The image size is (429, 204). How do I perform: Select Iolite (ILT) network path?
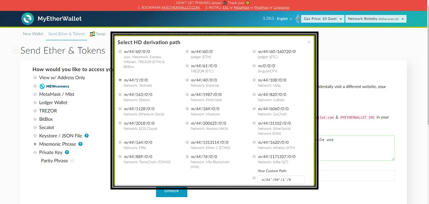pos(254,156)
